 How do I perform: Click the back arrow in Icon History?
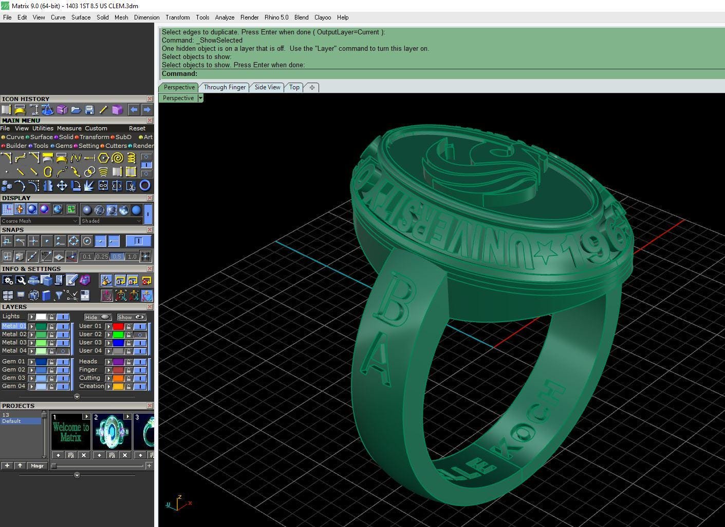[134, 109]
